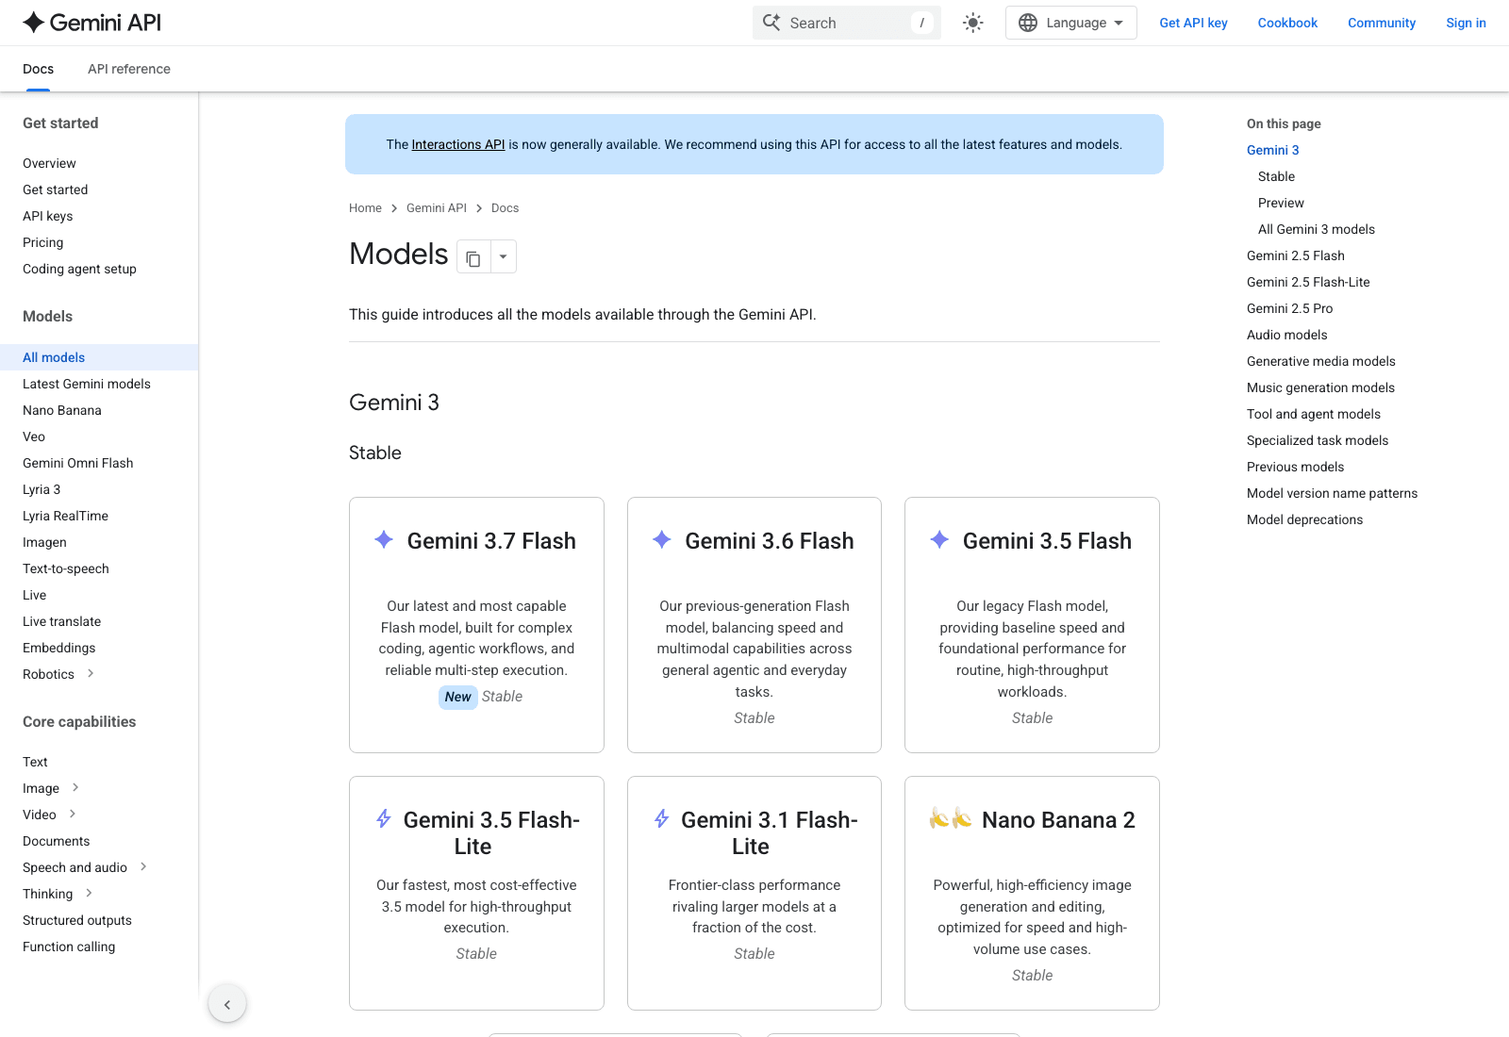Collapse the sidebar with the chevron button

pyautogui.click(x=227, y=1004)
